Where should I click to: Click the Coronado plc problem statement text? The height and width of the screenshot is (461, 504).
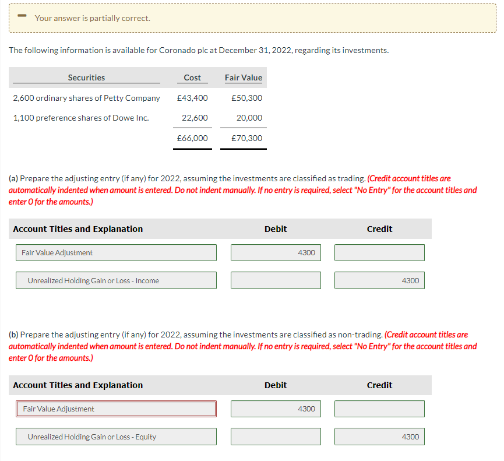click(x=199, y=51)
